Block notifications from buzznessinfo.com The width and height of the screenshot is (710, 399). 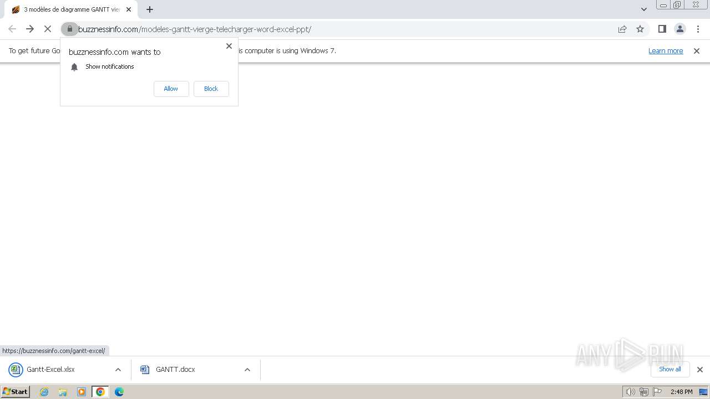pos(211,89)
